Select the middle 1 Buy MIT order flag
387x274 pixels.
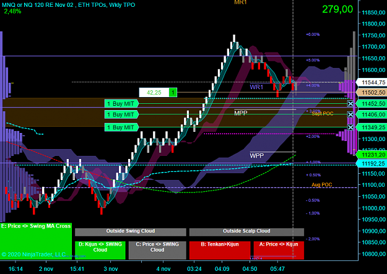121,114
